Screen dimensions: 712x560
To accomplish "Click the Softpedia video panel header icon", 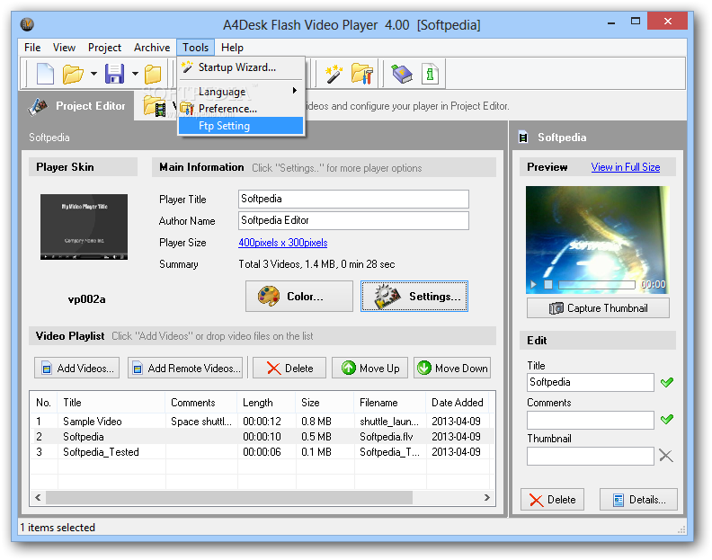I will coord(523,138).
